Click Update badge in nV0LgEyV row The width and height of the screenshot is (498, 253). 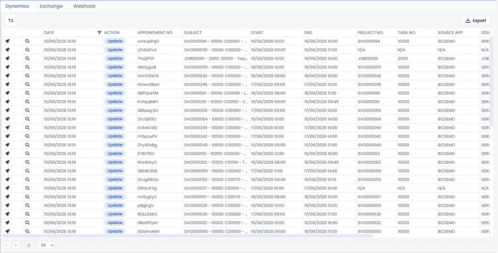pyautogui.click(x=115, y=197)
